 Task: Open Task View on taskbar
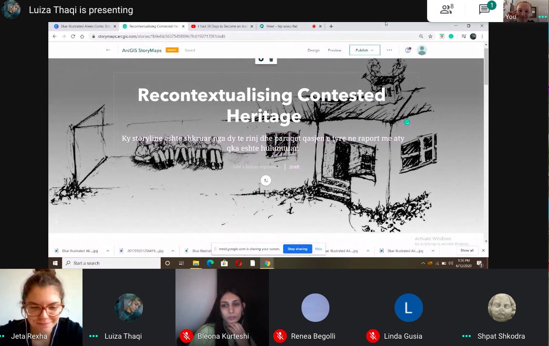181,263
